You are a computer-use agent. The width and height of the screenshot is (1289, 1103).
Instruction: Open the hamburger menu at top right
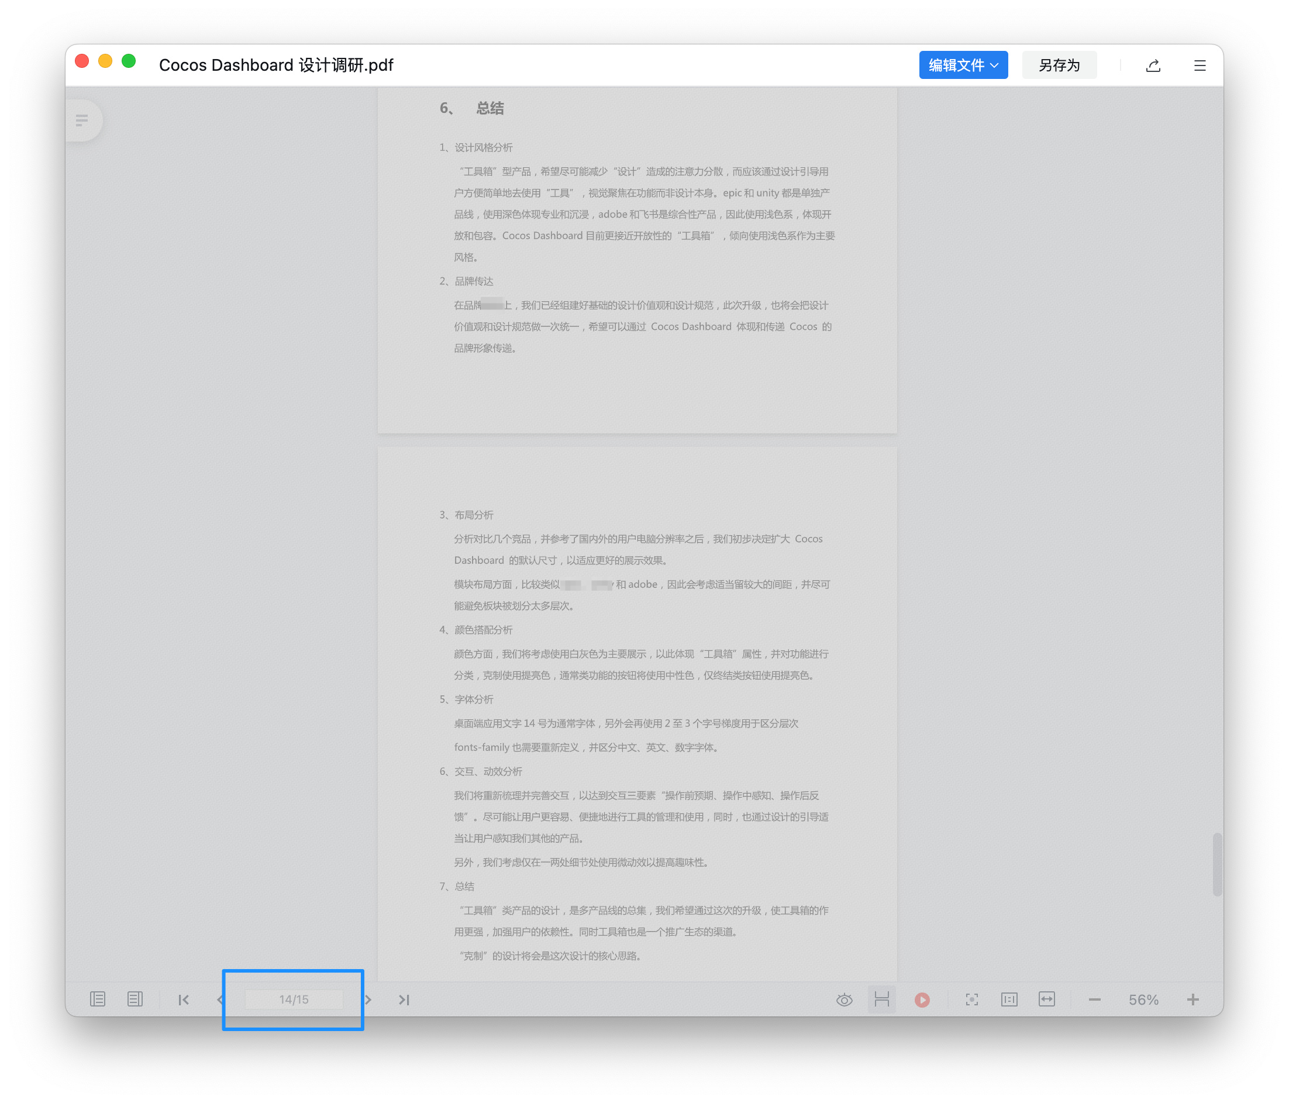coord(1200,66)
